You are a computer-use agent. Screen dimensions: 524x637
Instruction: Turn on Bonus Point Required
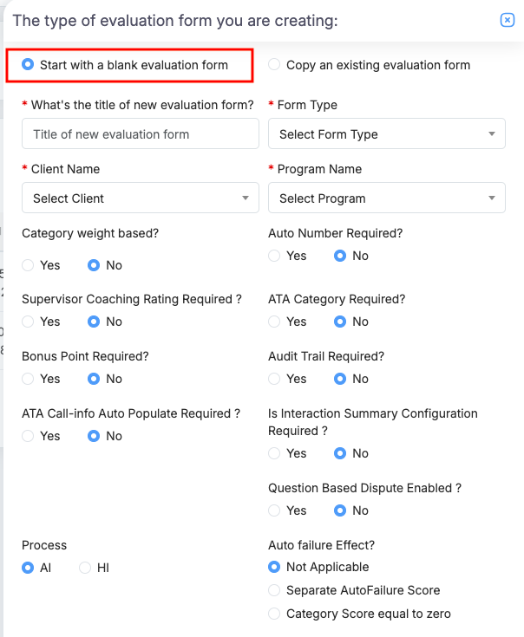click(29, 379)
